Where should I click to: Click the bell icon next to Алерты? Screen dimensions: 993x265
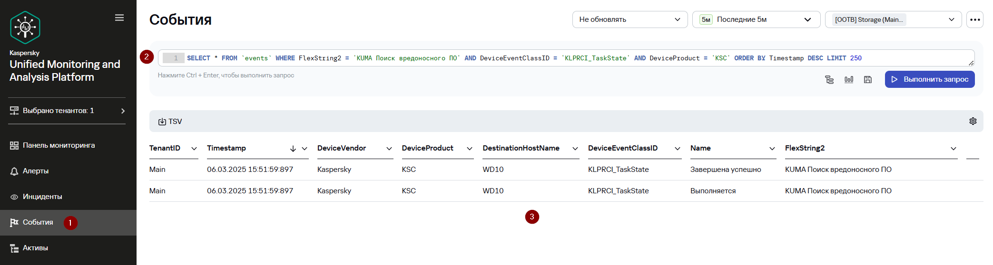(14, 171)
